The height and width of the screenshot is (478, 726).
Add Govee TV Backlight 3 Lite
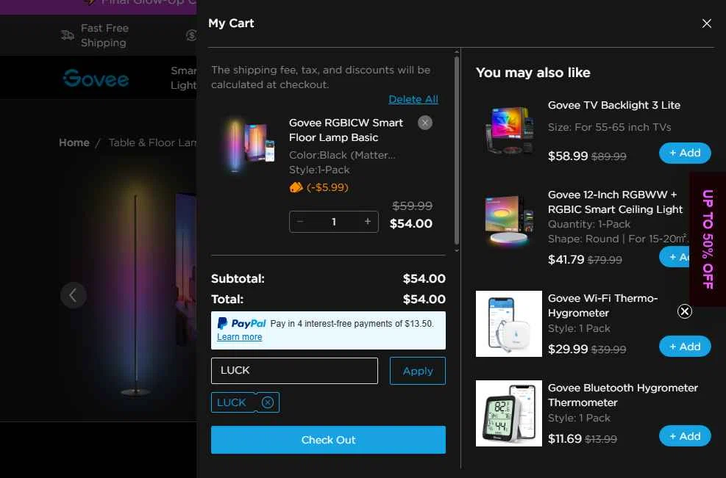684,153
